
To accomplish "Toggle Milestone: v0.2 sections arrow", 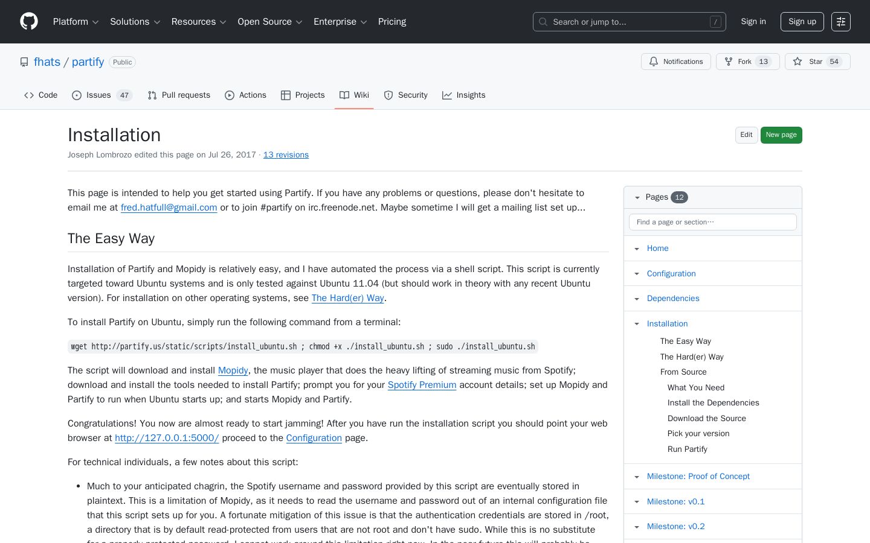I will pyautogui.click(x=637, y=527).
